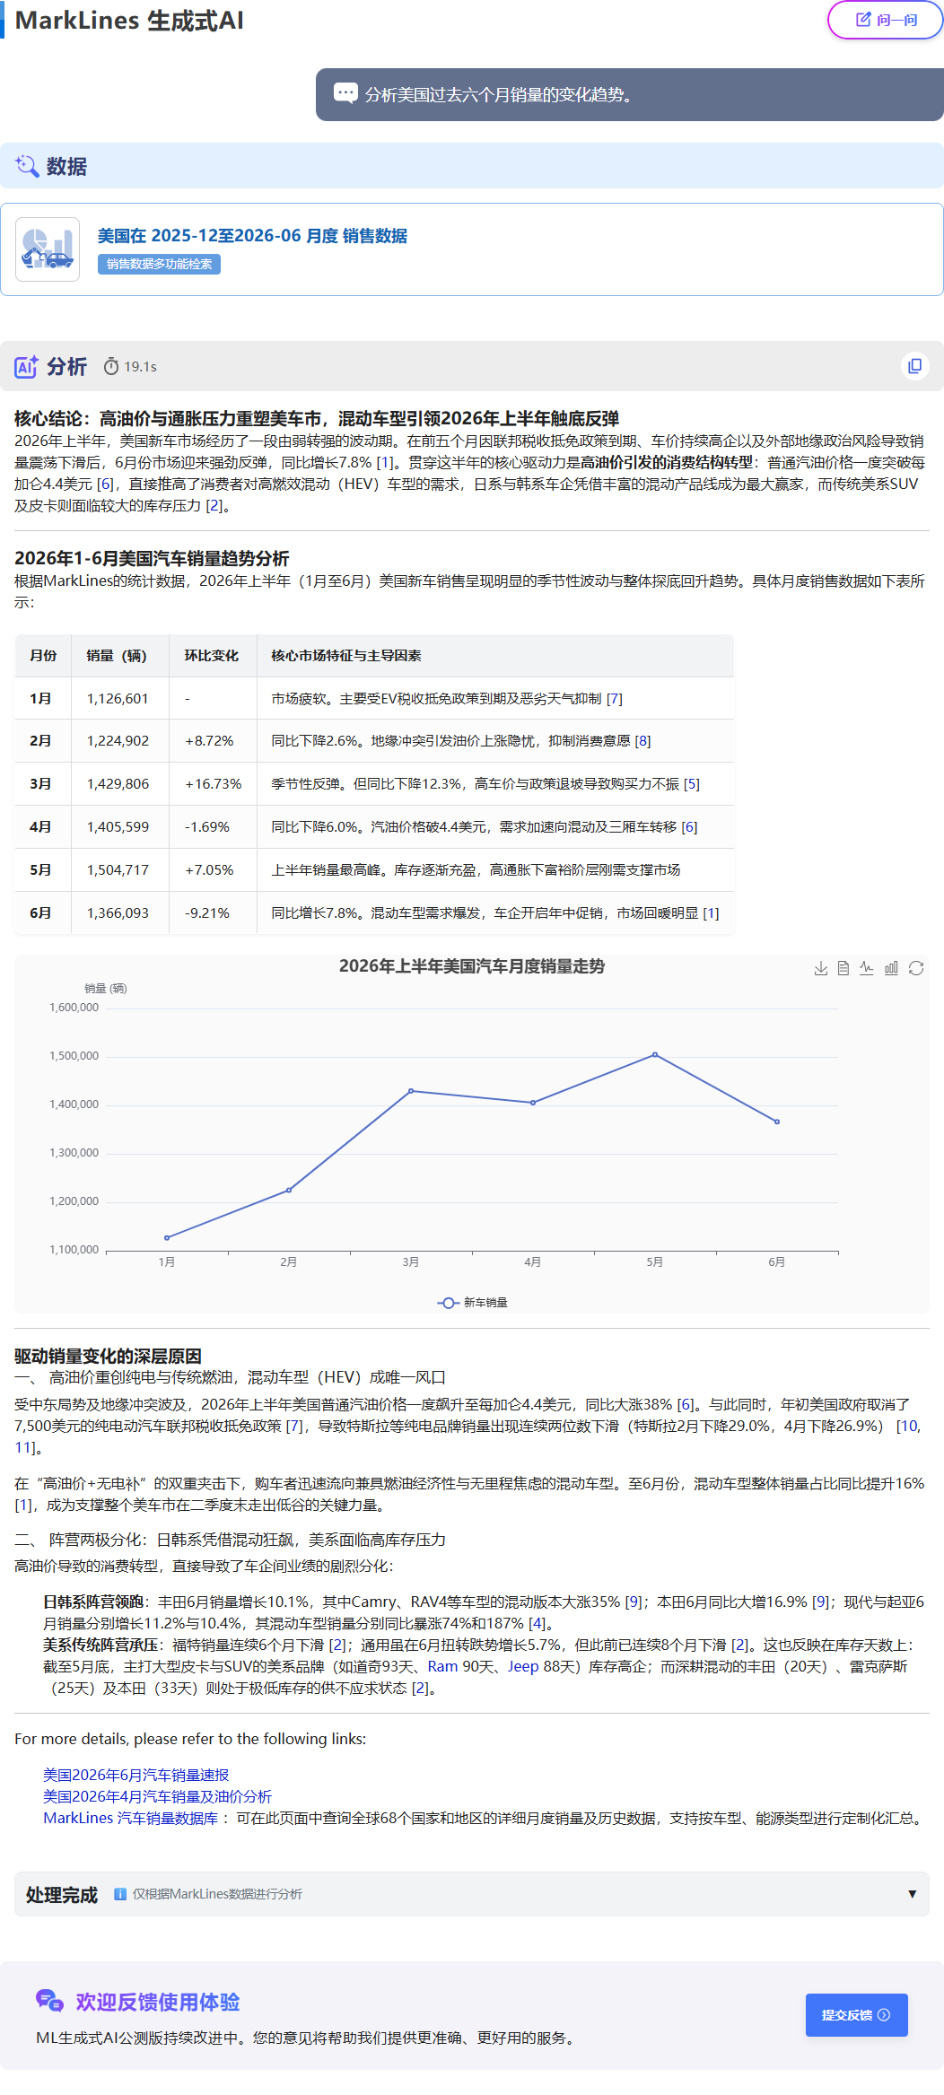Viewport: 944px width, 2095px height.
Task: Click the +16.73% change cell
Action: pos(213,784)
